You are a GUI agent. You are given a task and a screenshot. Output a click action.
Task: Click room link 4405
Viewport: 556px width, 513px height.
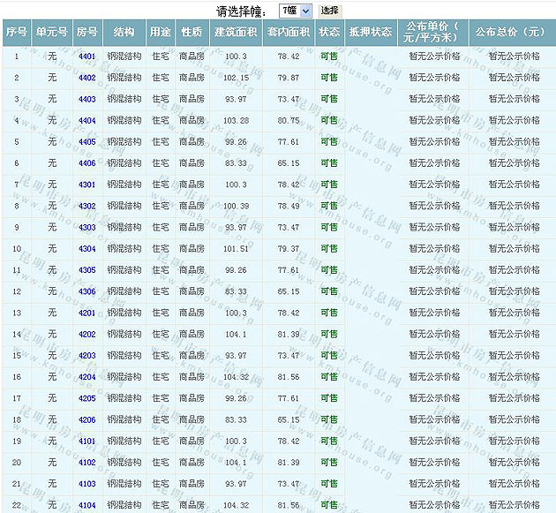point(86,142)
